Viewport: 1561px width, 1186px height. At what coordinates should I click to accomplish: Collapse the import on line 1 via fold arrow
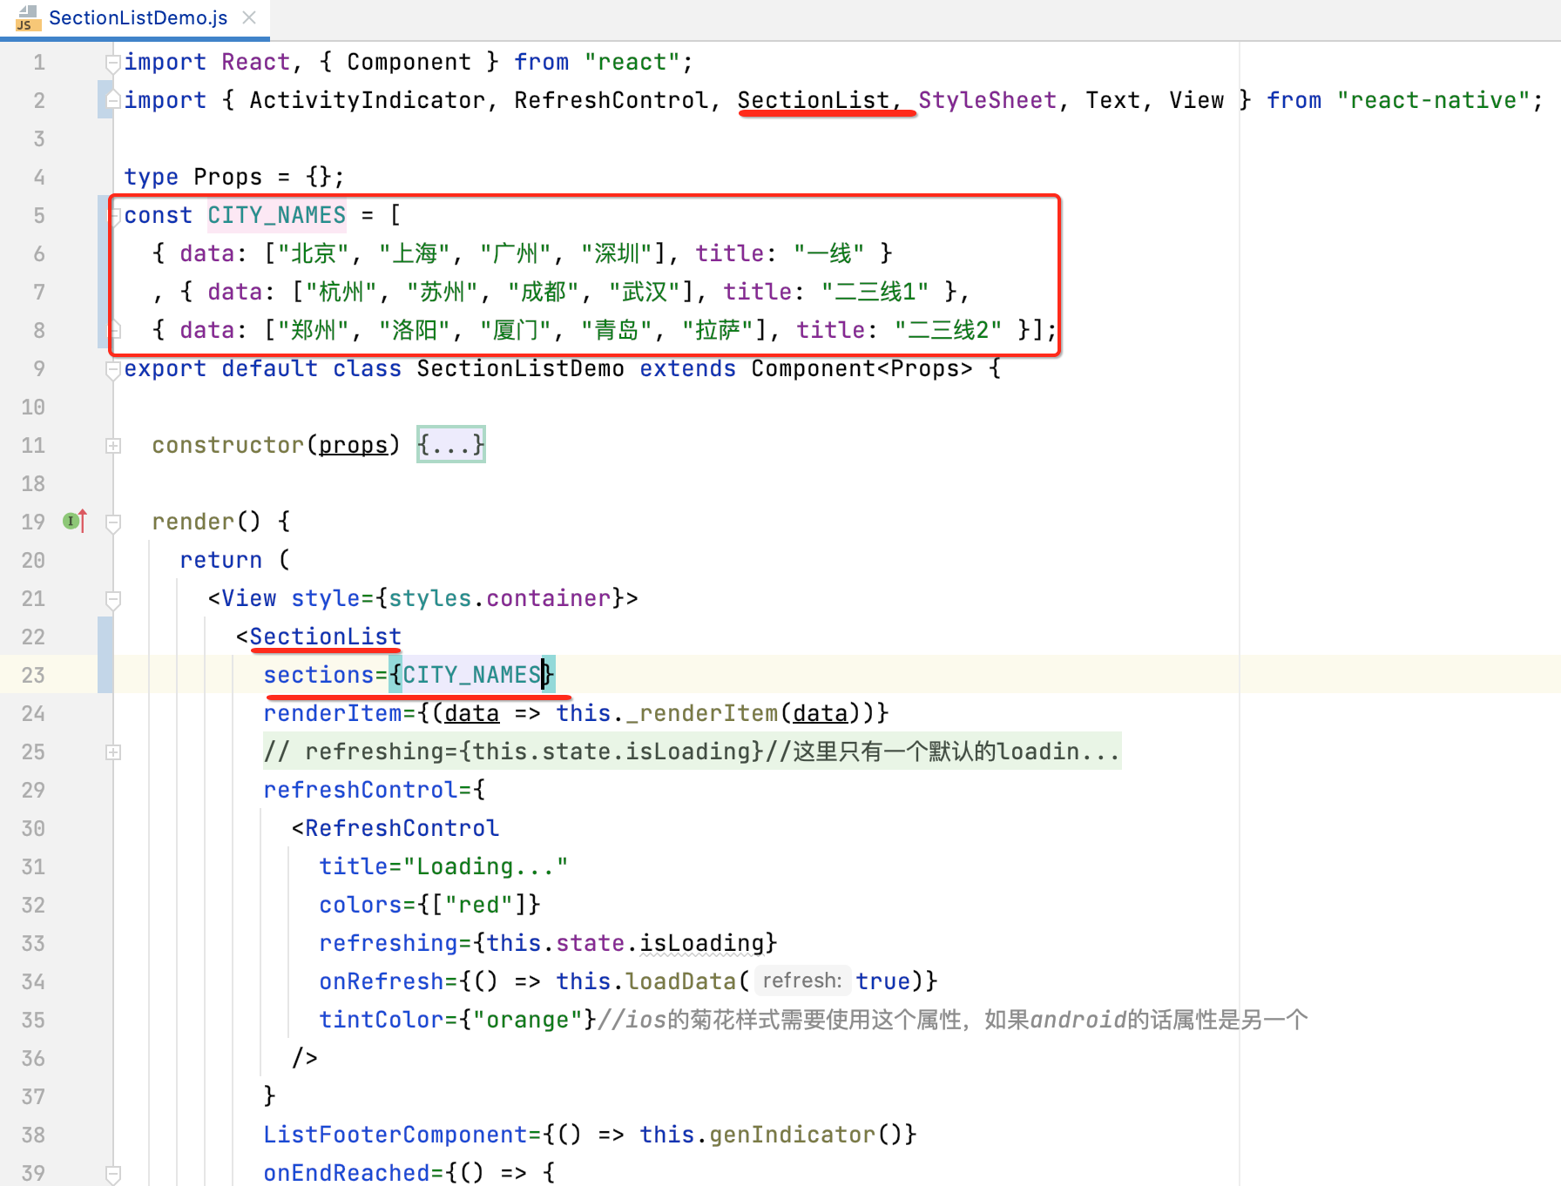[111, 62]
